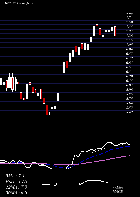Click the 7.15 price axis label
The height and width of the screenshot is (197, 140).
coord(129,40)
